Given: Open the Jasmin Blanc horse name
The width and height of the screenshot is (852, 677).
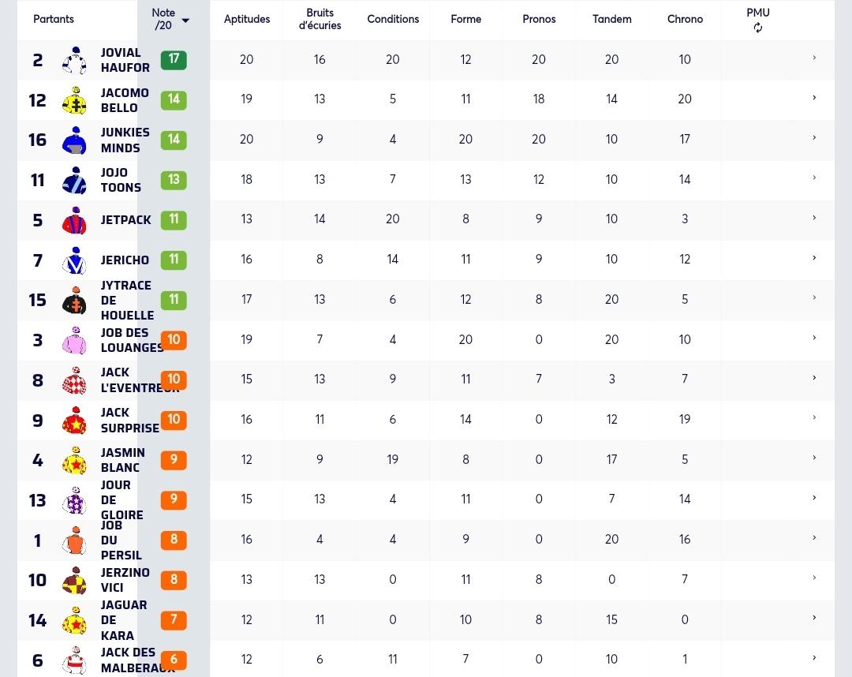Looking at the screenshot, I should (x=123, y=460).
